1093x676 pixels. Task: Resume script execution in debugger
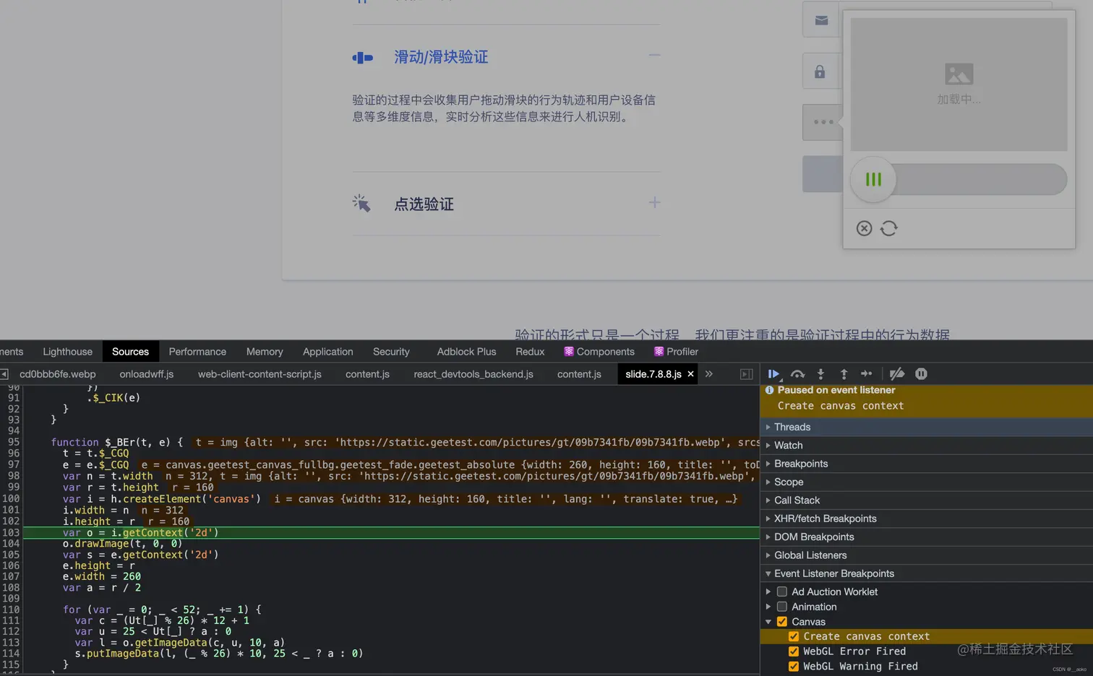point(773,373)
